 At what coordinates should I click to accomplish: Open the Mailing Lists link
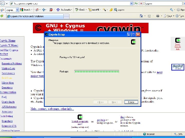8,68
